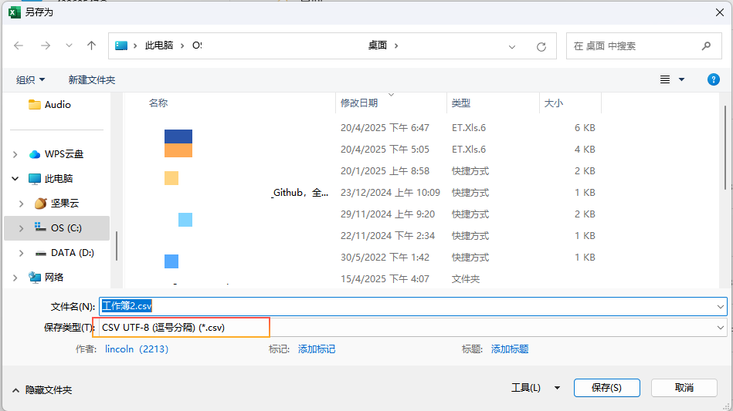Viewport: 733px width, 411px height.
Task: Refresh the current folder view
Action: (x=541, y=46)
